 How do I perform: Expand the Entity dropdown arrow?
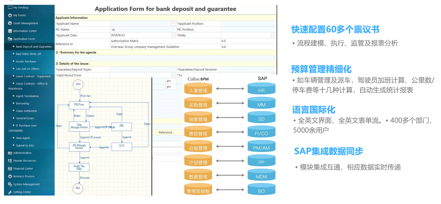(273, 35)
